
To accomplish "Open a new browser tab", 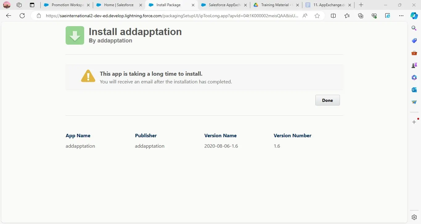I will coord(361,5).
